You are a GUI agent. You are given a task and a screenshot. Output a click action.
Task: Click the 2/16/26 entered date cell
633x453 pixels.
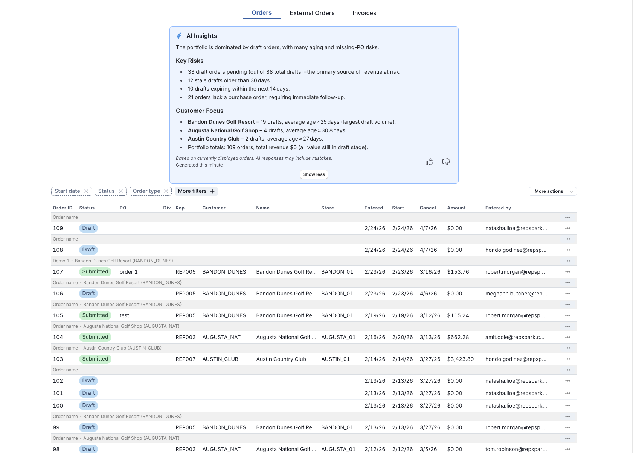[375, 337]
